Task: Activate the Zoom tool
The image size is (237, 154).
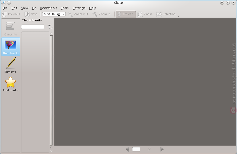Action: (x=145, y=14)
